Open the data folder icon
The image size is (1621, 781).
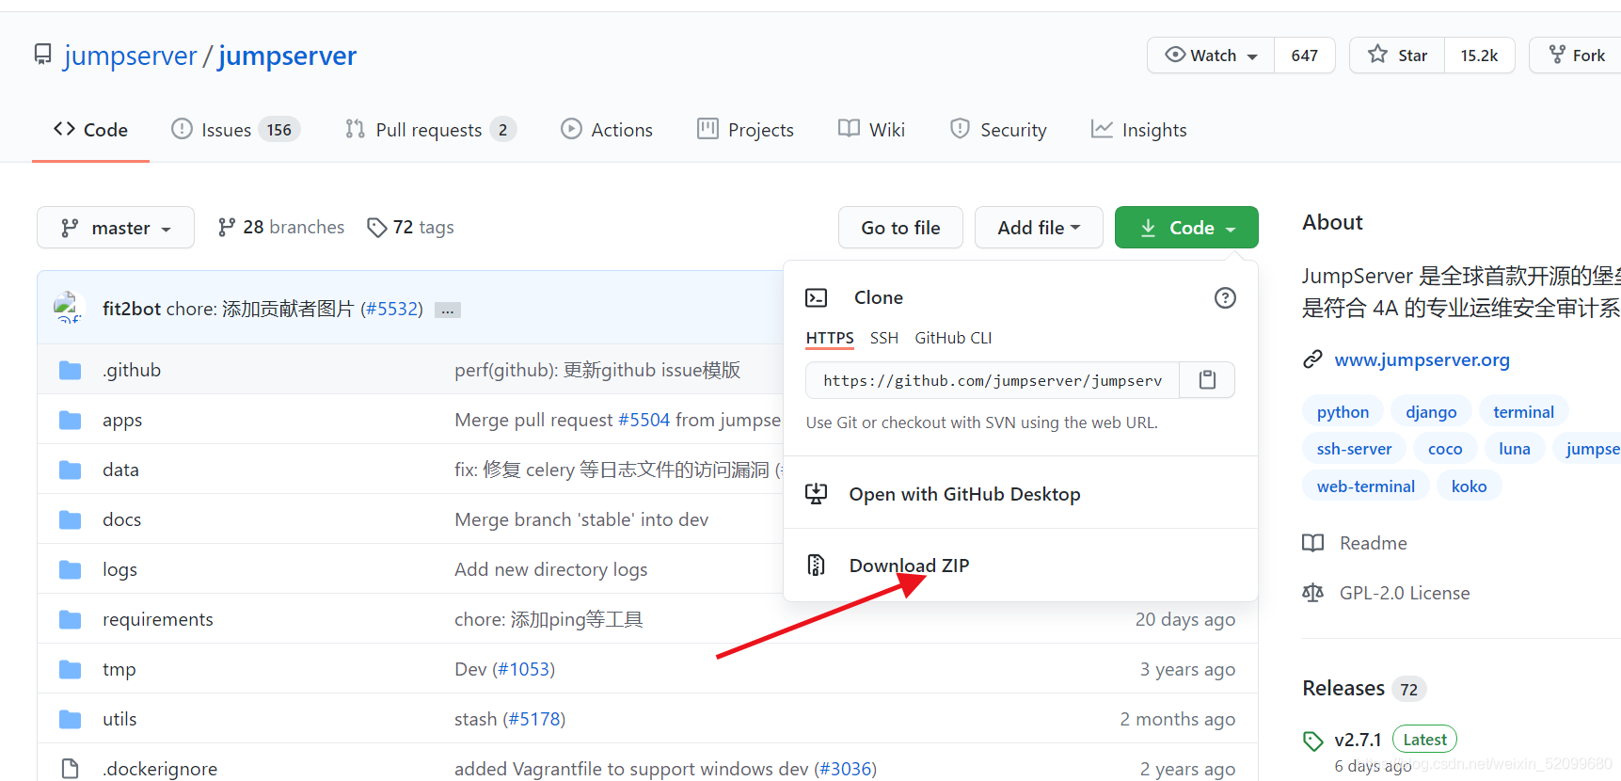70,470
